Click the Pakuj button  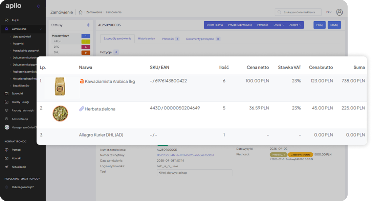(319, 25)
